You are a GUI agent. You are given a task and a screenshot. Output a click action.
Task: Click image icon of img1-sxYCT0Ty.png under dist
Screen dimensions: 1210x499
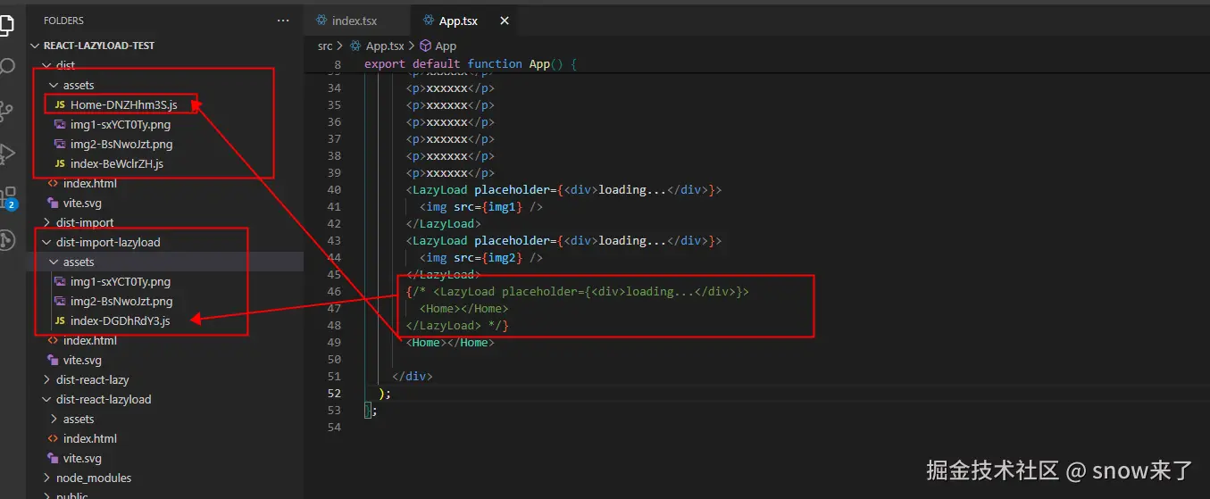[x=60, y=124]
